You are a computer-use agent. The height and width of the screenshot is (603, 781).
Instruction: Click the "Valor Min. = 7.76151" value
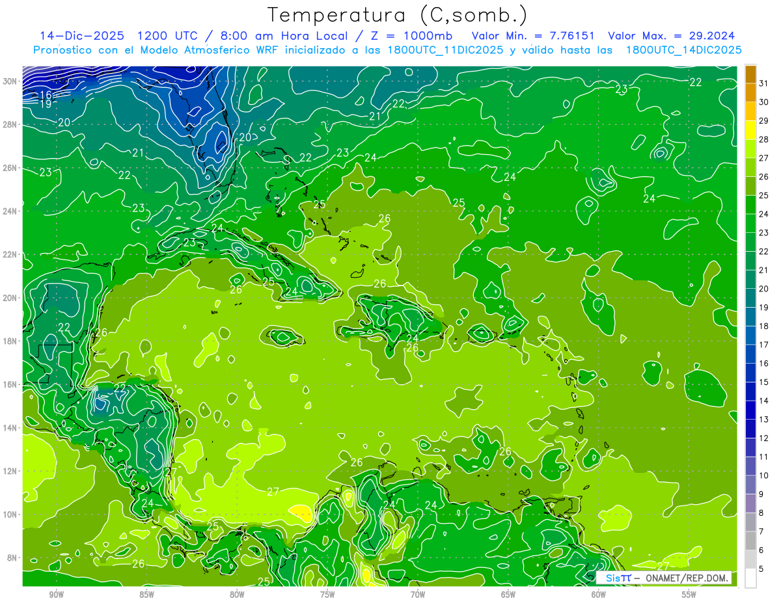(x=533, y=36)
